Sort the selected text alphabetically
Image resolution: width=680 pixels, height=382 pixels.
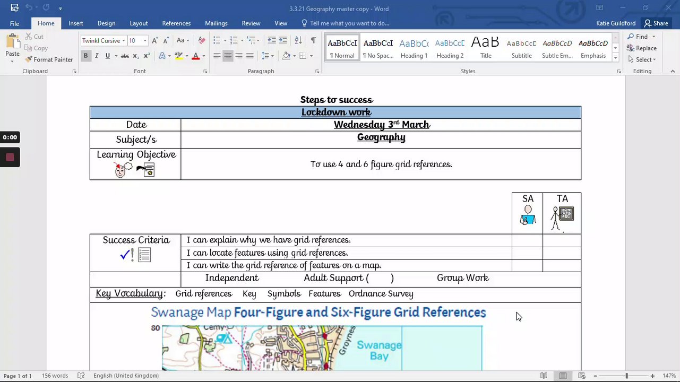click(x=298, y=40)
